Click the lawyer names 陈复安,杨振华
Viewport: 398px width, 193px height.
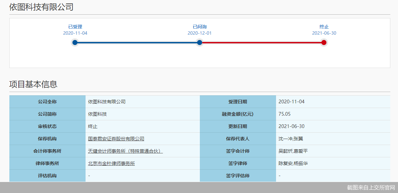pos(293,164)
